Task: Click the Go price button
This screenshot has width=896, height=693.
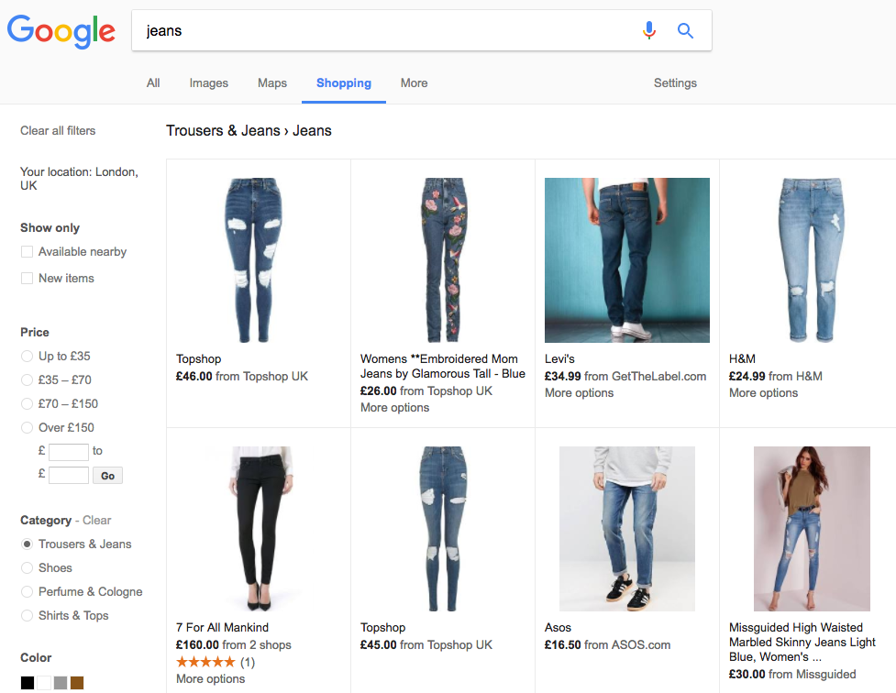Action: coord(107,476)
